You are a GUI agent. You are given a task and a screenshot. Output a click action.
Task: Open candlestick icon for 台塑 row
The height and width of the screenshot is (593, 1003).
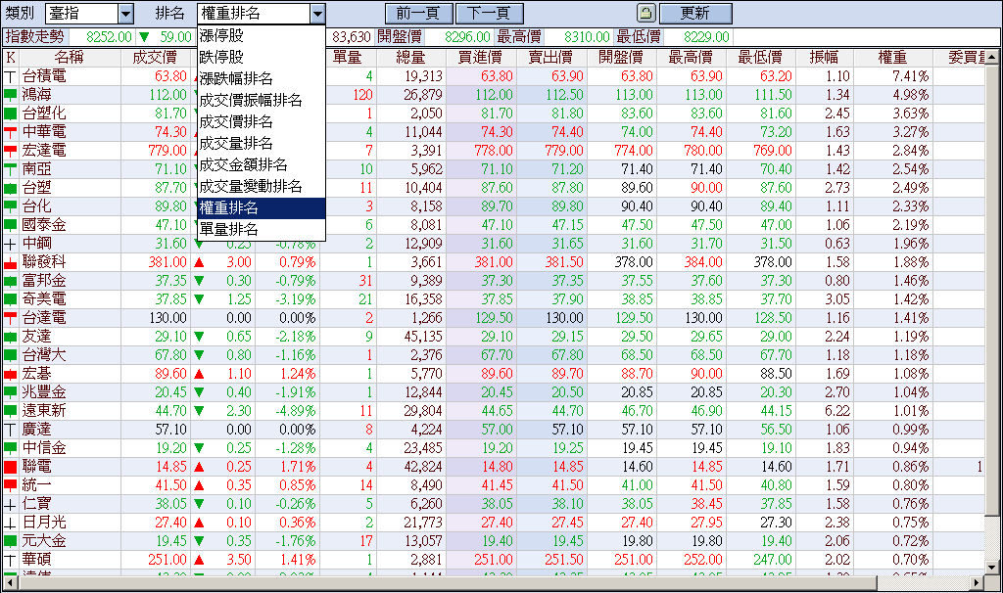click(10, 188)
